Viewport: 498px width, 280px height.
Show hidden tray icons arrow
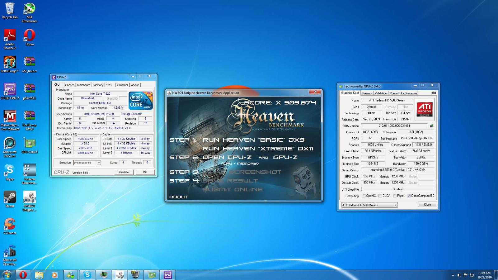pyautogui.click(x=453, y=275)
